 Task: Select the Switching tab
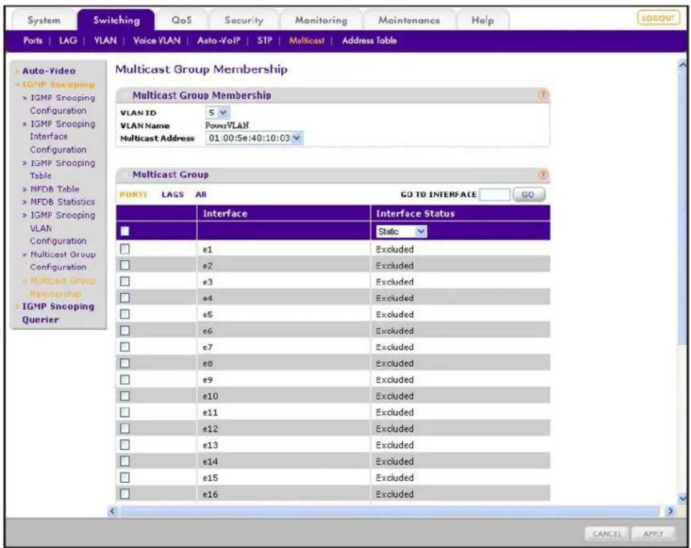(x=116, y=20)
